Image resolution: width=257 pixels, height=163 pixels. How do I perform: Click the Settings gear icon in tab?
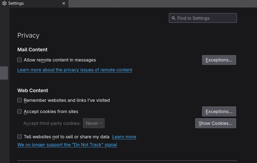tap(4, 3)
